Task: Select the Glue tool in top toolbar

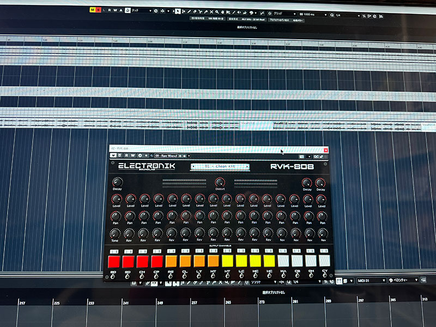Action: 206,11
